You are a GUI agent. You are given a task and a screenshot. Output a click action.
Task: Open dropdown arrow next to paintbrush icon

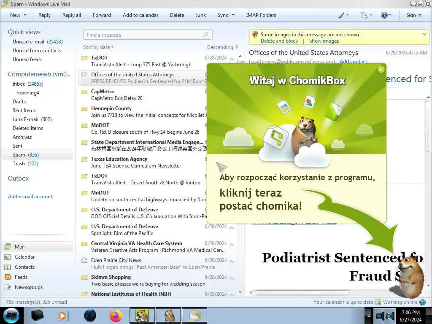tap(348, 15)
